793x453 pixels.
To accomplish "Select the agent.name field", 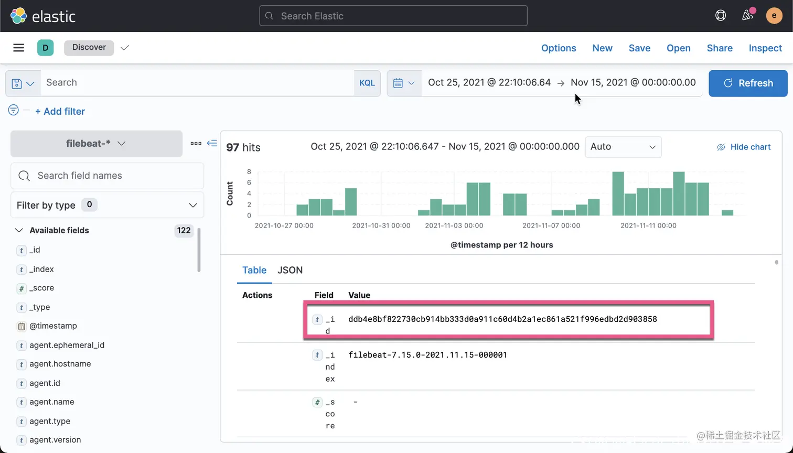I will [x=51, y=402].
